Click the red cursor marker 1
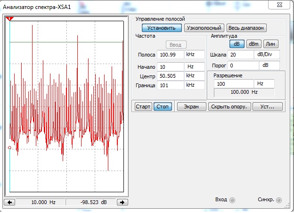Screen dimensions: 294x213 [x=9, y=18]
